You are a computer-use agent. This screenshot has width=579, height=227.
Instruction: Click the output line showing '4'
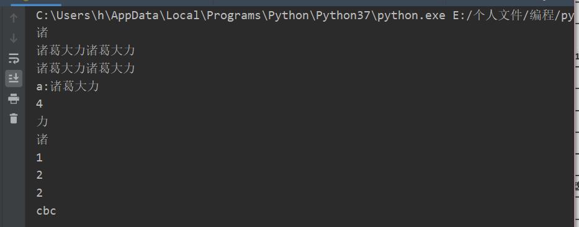coord(40,105)
